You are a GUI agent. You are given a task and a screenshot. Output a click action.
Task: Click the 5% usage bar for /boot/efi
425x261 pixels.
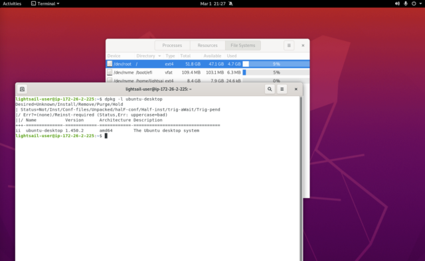click(276, 72)
